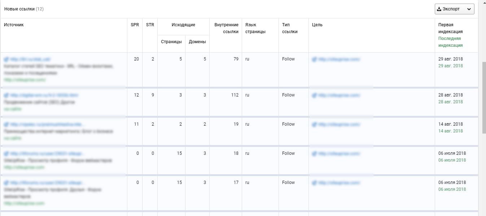The height and width of the screenshot is (216, 486).
Task: Select SPR value 20 cell
Action: 136,59
